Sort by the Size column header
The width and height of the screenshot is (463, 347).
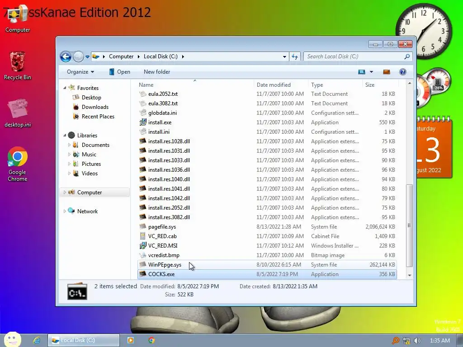click(x=380, y=84)
